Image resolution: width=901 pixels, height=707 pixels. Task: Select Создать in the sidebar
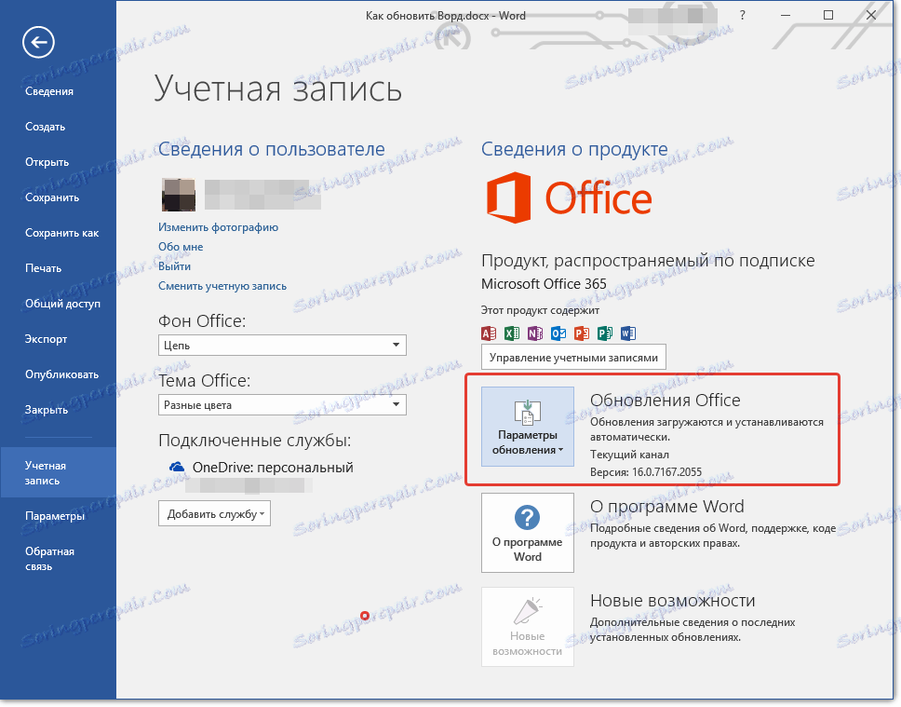46,127
